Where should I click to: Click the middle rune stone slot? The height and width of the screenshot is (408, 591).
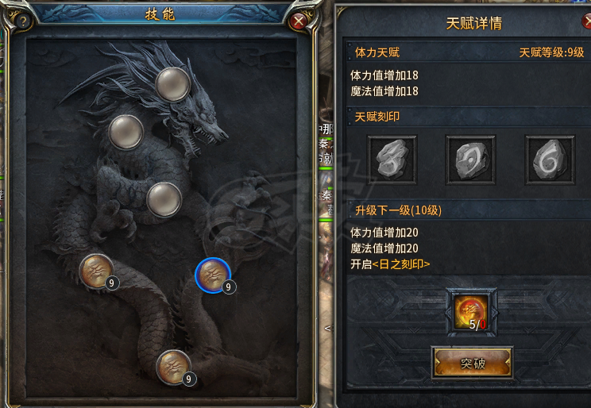[470, 160]
